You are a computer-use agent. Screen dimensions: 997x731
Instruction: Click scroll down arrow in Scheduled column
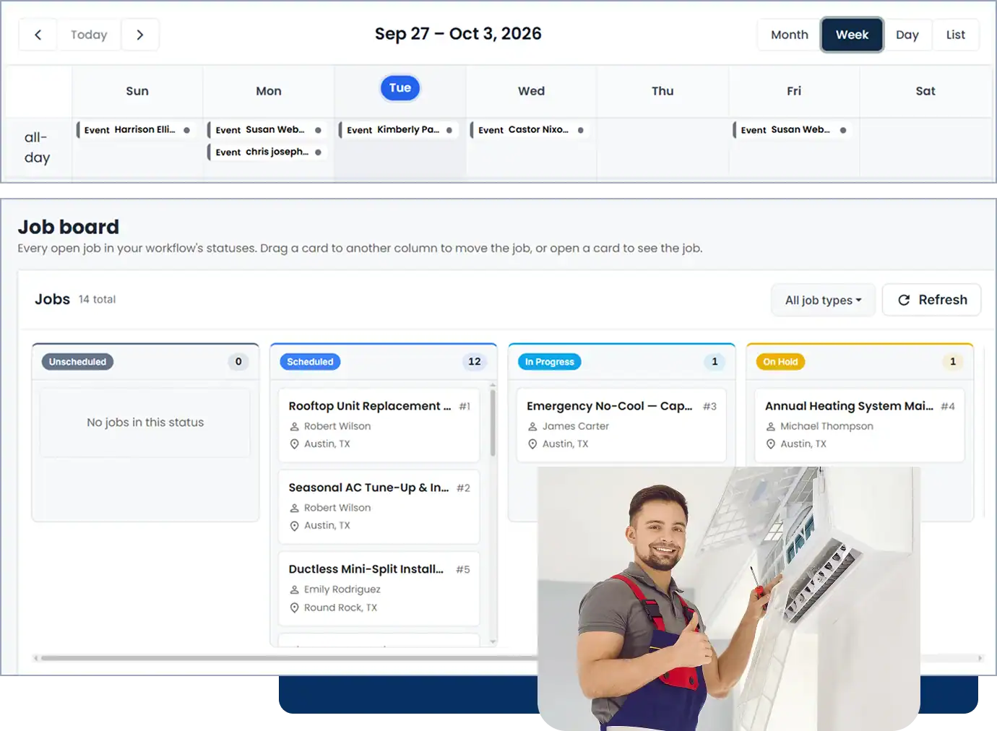[x=493, y=641]
